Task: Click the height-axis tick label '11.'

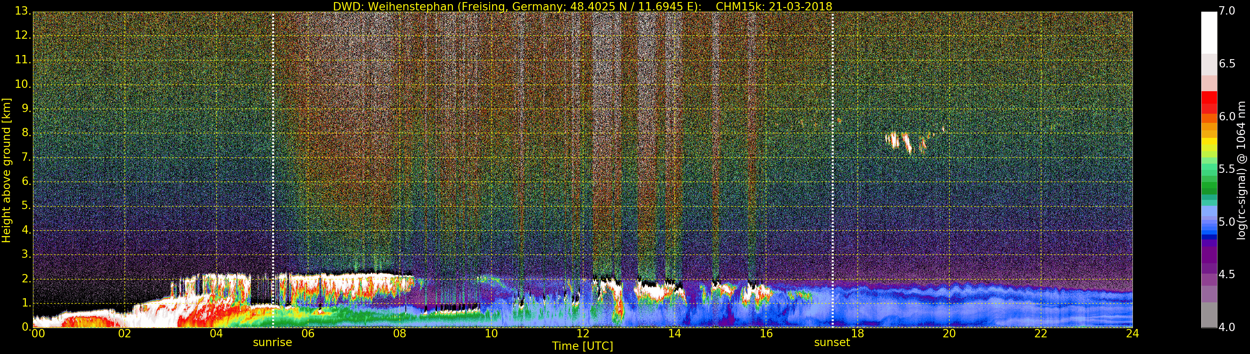Action: click(x=23, y=60)
